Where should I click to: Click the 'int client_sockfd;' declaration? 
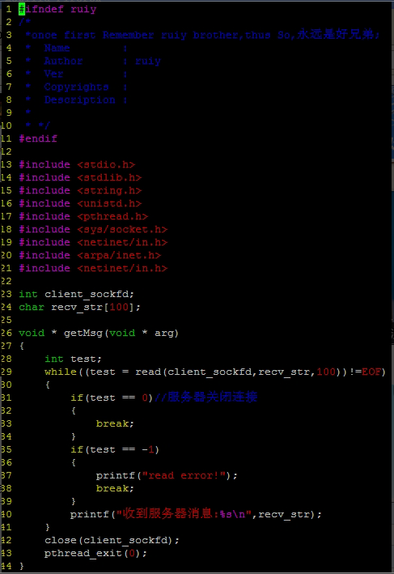pos(77,294)
